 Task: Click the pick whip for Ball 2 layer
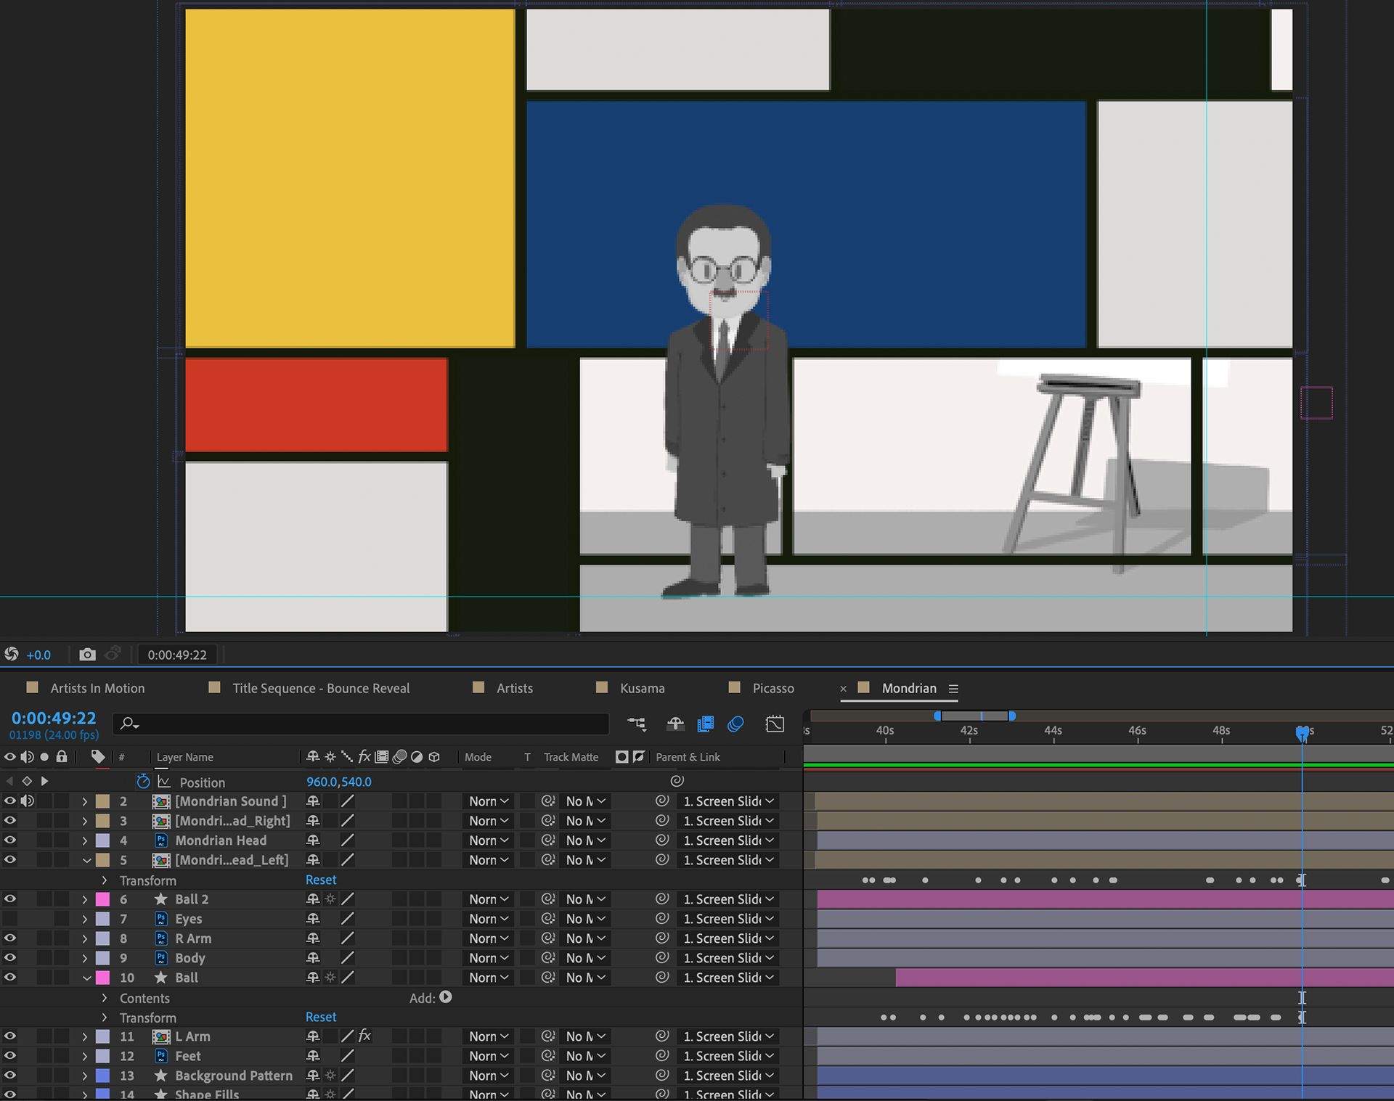coord(661,899)
